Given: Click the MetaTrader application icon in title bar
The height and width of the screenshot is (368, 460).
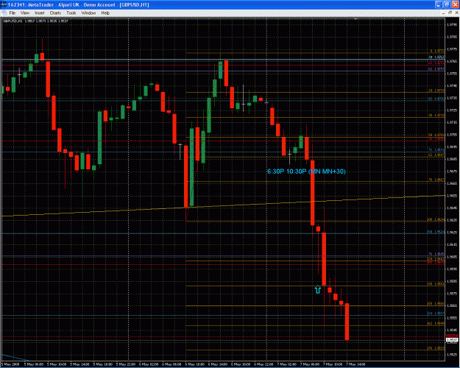Looking at the screenshot, I should [x=4, y=4].
